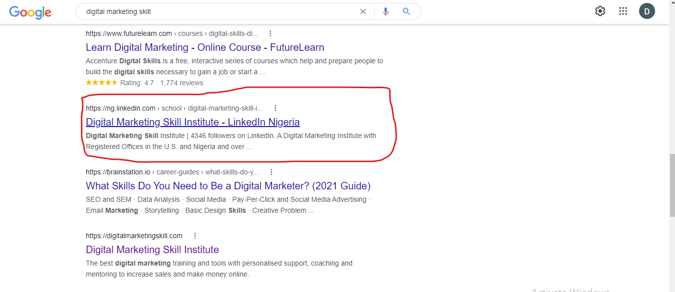
Task: Open the Google apps grid icon
Action: pos(623,11)
